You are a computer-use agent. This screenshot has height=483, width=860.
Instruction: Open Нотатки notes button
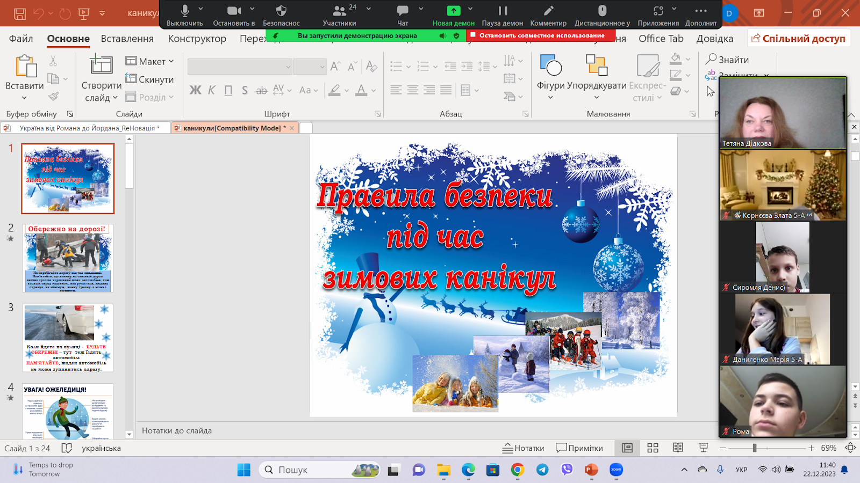point(524,448)
